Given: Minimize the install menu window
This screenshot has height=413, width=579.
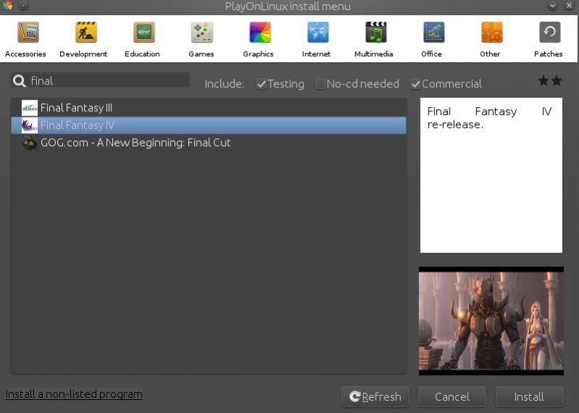Looking at the screenshot, I should (x=552, y=6).
